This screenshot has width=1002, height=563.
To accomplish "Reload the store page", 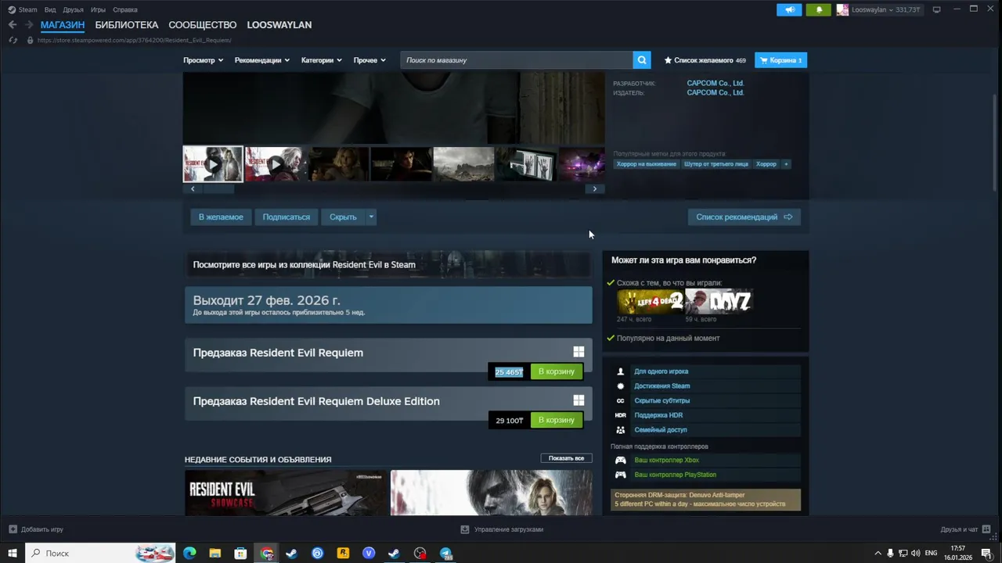I will click(x=13, y=40).
